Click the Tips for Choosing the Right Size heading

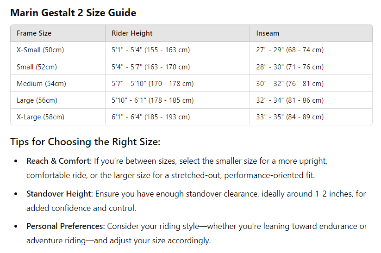point(85,142)
